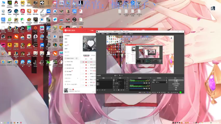Viewport: 221px width, 124px height.
Task: Open settings gear of first mixer channel
Action: [x=149, y=83]
